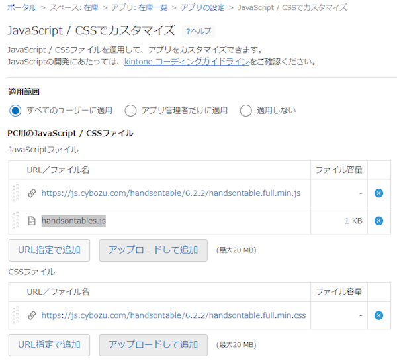Image resolution: width=397 pixels, height=363 pixels.
Task: Select アプリ管理者だけに適用 radio option
Action: click(x=130, y=111)
